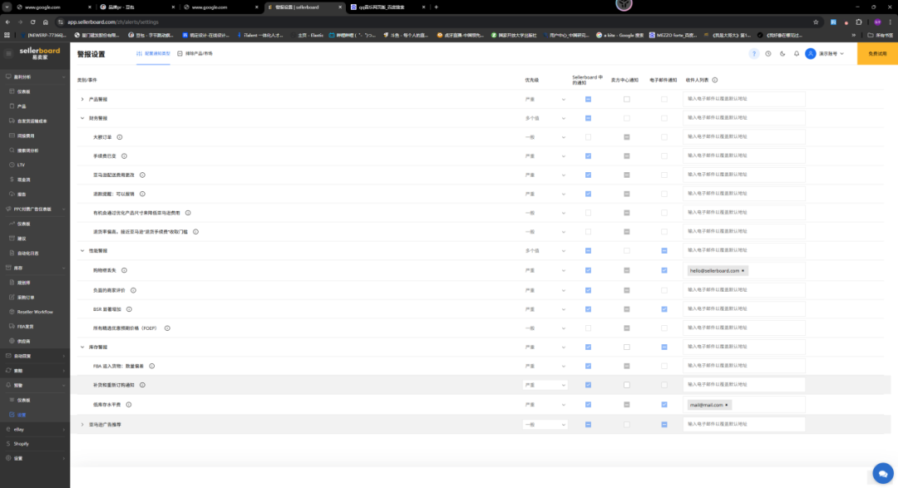This screenshot has height=488, width=898.
Task: Enable the email notification checkbox for 产品警报
Action: pyautogui.click(x=664, y=100)
